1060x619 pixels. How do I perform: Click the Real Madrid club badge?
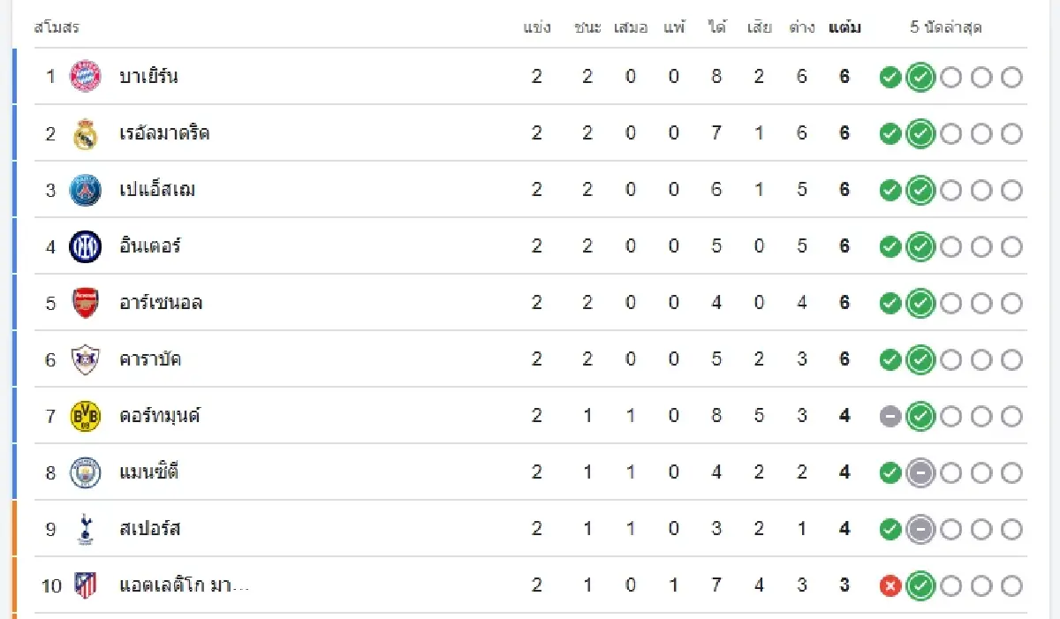click(85, 132)
